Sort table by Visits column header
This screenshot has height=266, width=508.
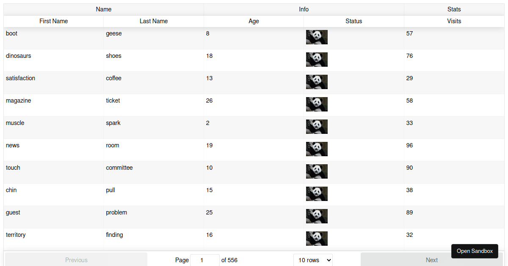454,21
